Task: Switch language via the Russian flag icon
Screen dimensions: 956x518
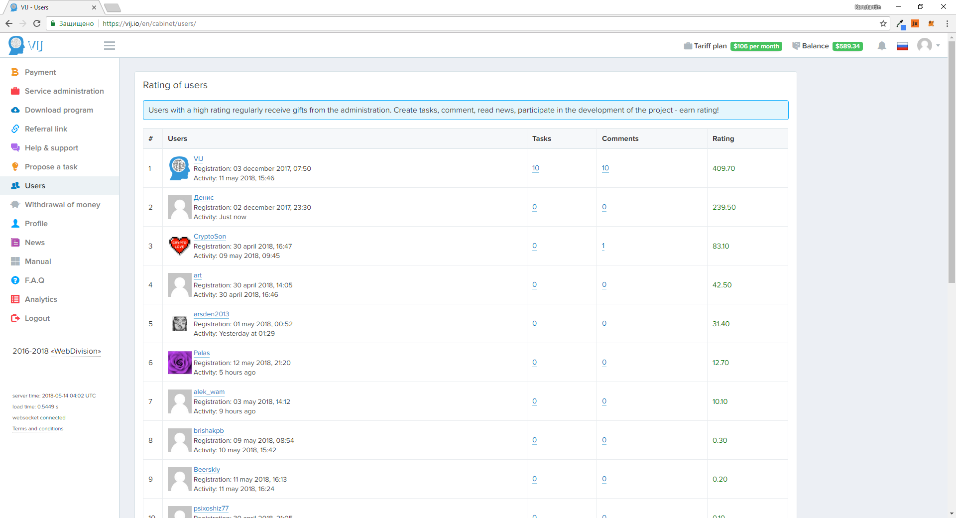Action: pyautogui.click(x=902, y=46)
